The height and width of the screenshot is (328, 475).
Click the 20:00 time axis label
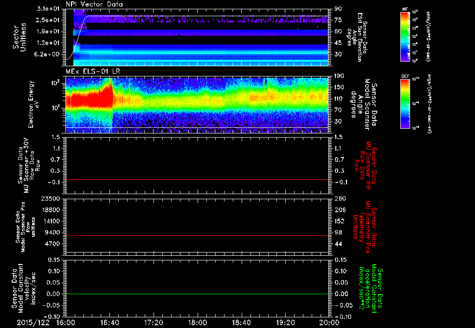(329, 322)
